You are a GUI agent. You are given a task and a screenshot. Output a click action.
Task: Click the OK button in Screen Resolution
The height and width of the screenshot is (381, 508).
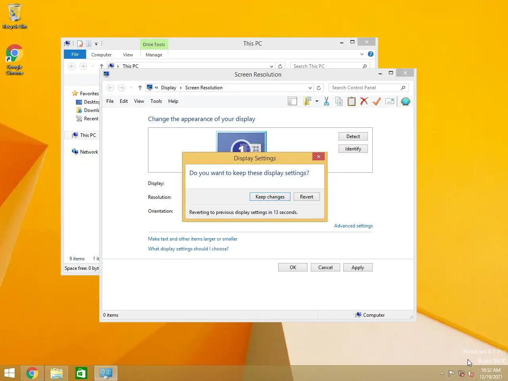tap(293, 267)
